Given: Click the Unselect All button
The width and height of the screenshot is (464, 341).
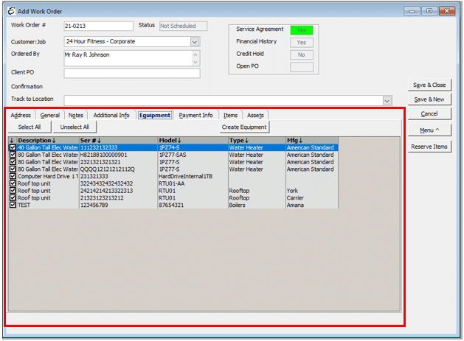Looking at the screenshot, I should 75,127.
